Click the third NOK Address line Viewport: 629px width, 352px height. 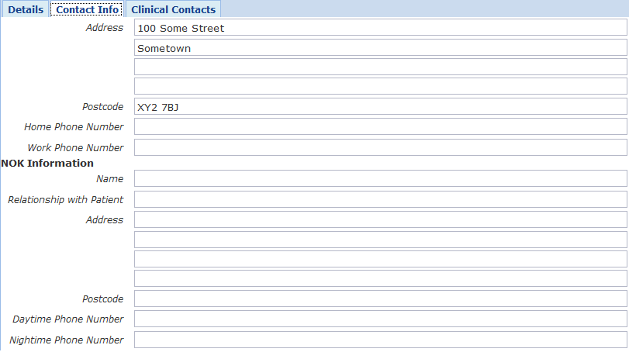tap(380, 259)
